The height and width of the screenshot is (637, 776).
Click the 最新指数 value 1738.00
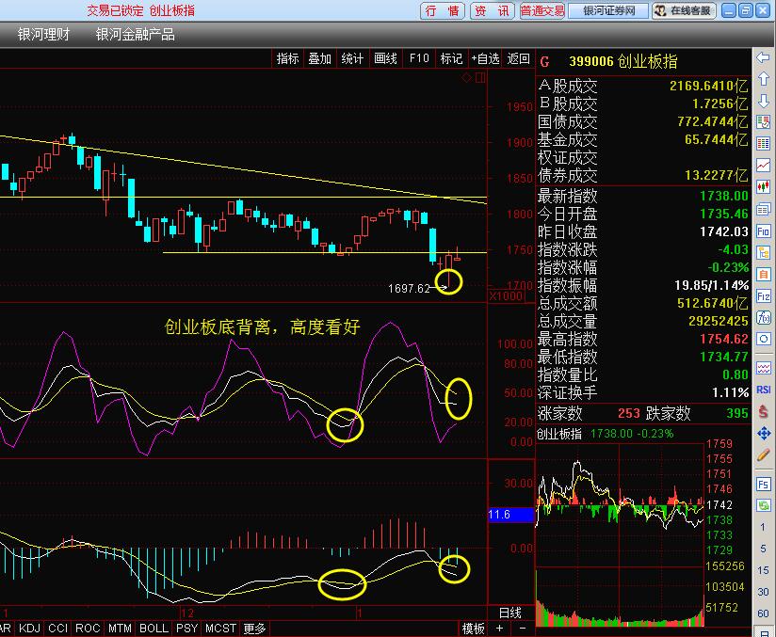coord(723,196)
